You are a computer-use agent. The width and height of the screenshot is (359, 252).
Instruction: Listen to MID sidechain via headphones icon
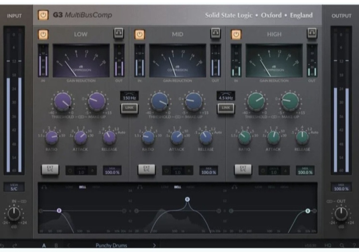coord(140,187)
